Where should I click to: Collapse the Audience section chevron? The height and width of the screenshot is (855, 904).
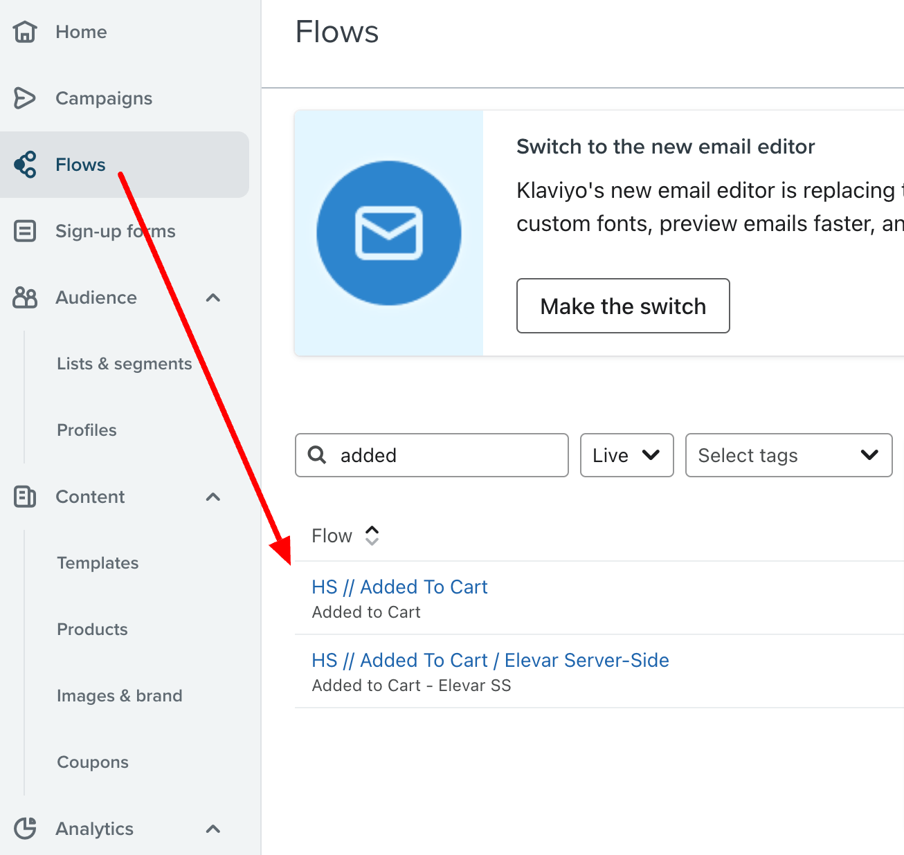pyautogui.click(x=213, y=297)
